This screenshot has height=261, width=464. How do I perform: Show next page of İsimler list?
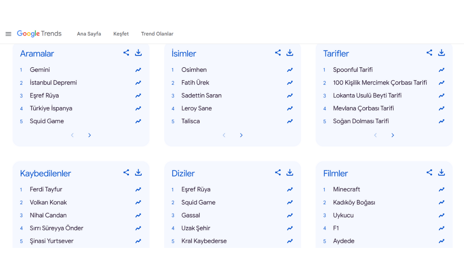click(x=241, y=135)
